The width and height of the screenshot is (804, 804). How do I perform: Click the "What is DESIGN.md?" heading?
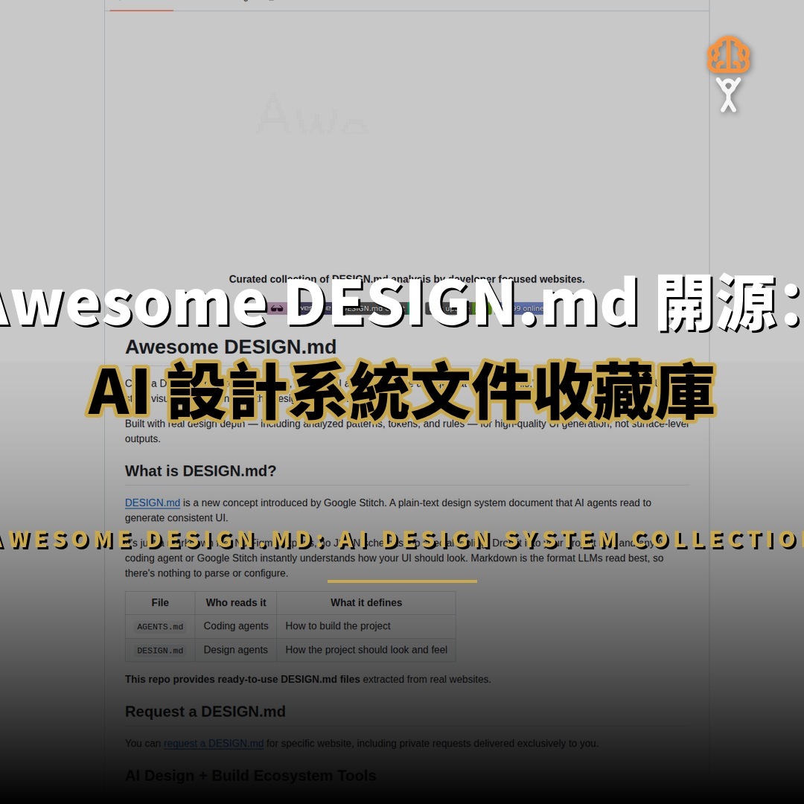(200, 470)
